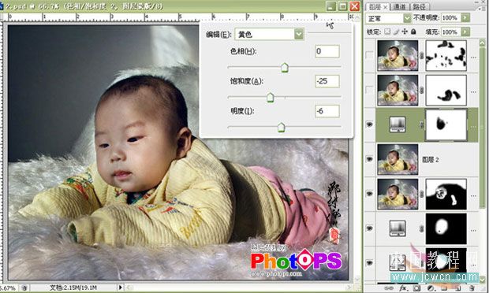The width and height of the screenshot is (489, 293).
Task: Open the status bar arrow after the document size
Action: [x=121, y=287]
